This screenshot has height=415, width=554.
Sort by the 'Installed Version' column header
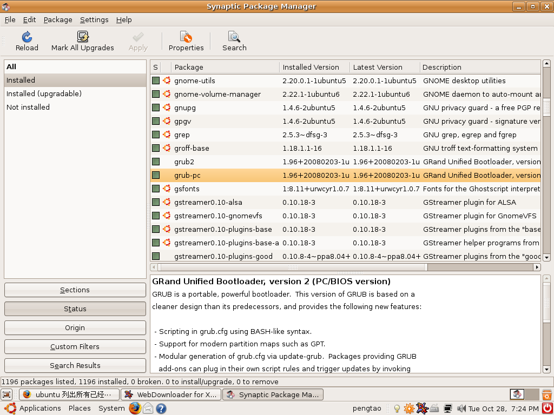[314, 67]
